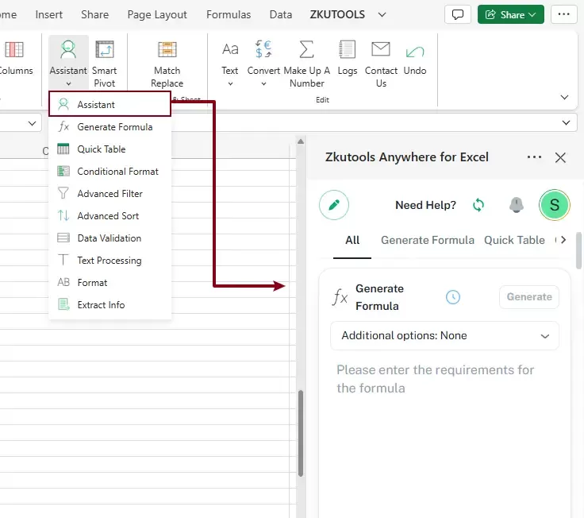584x518 pixels.
Task: Choose Data Validation menu entry
Action: [109, 238]
